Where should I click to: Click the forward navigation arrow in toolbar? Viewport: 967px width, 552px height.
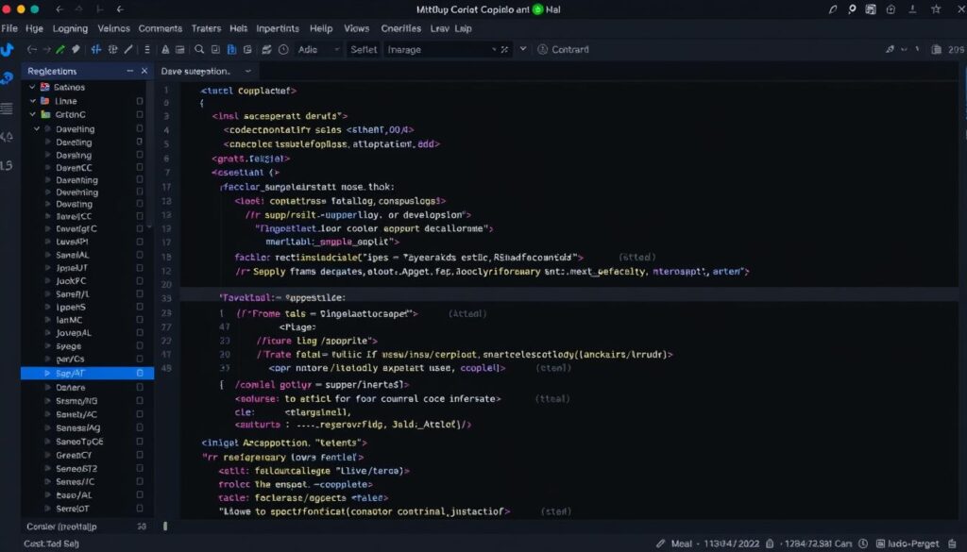click(x=46, y=49)
